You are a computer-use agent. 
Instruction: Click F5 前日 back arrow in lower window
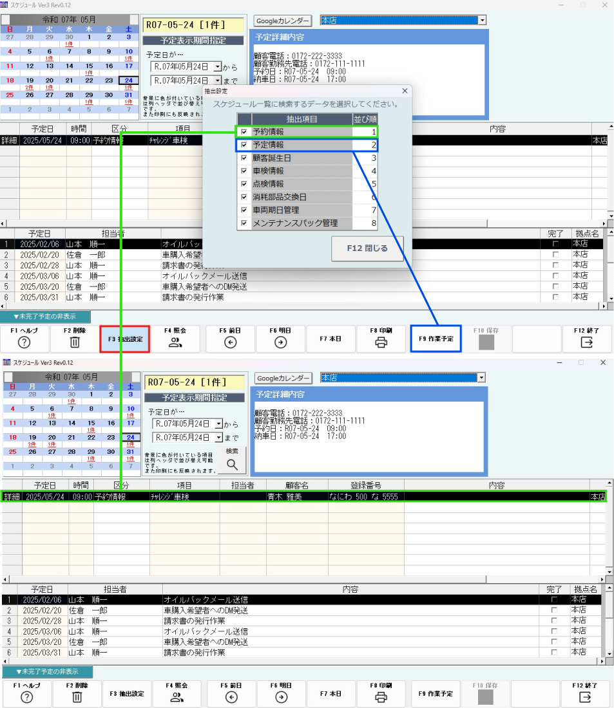pos(231,698)
